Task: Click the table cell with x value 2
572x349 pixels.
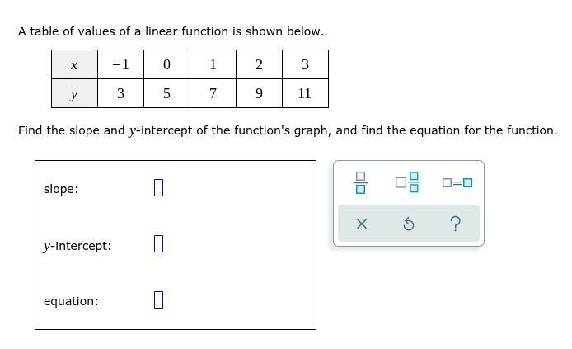Action: pyautogui.click(x=259, y=64)
